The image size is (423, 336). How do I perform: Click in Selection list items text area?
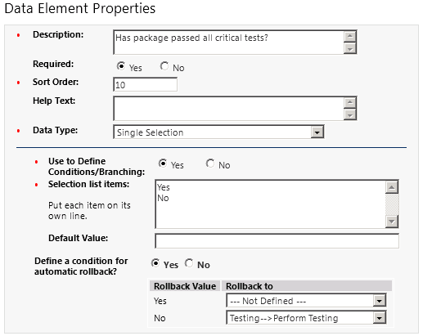coord(270,204)
